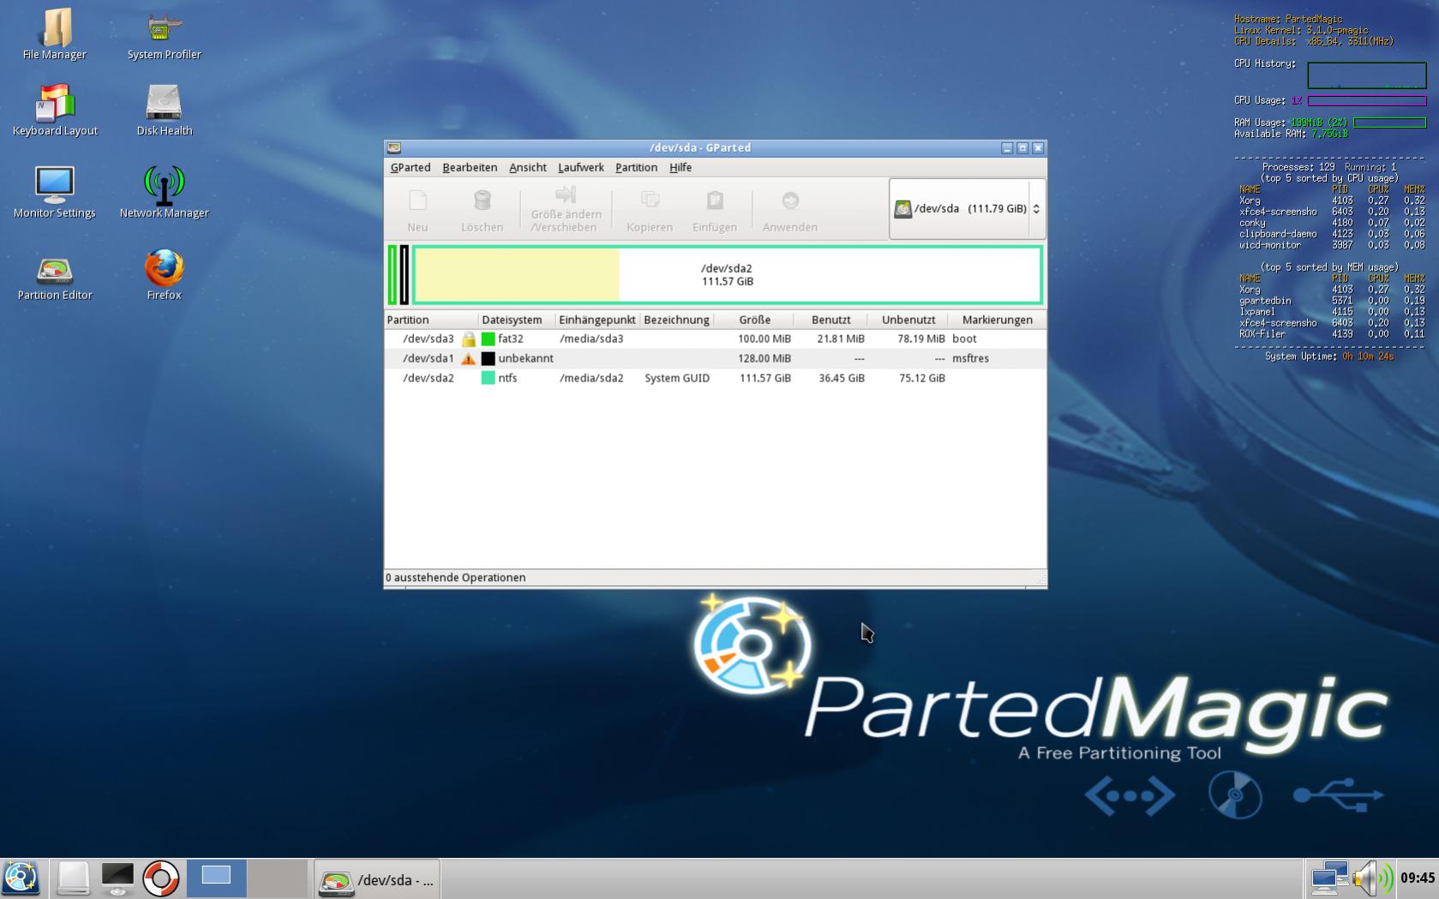The image size is (1439, 899).
Task: Open Disk Health desktop icon
Action: click(164, 111)
